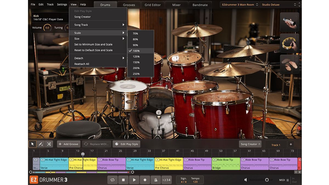Select the shaker percussion thumbnail

(290, 22)
